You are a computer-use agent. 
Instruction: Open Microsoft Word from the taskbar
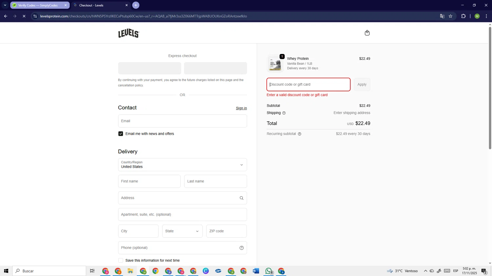(256, 271)
